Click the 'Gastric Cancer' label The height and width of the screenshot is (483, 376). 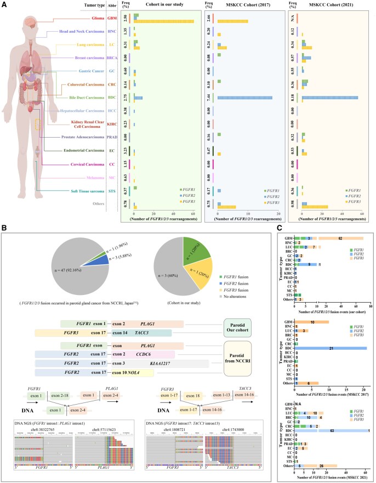click(x=91, y=71)
